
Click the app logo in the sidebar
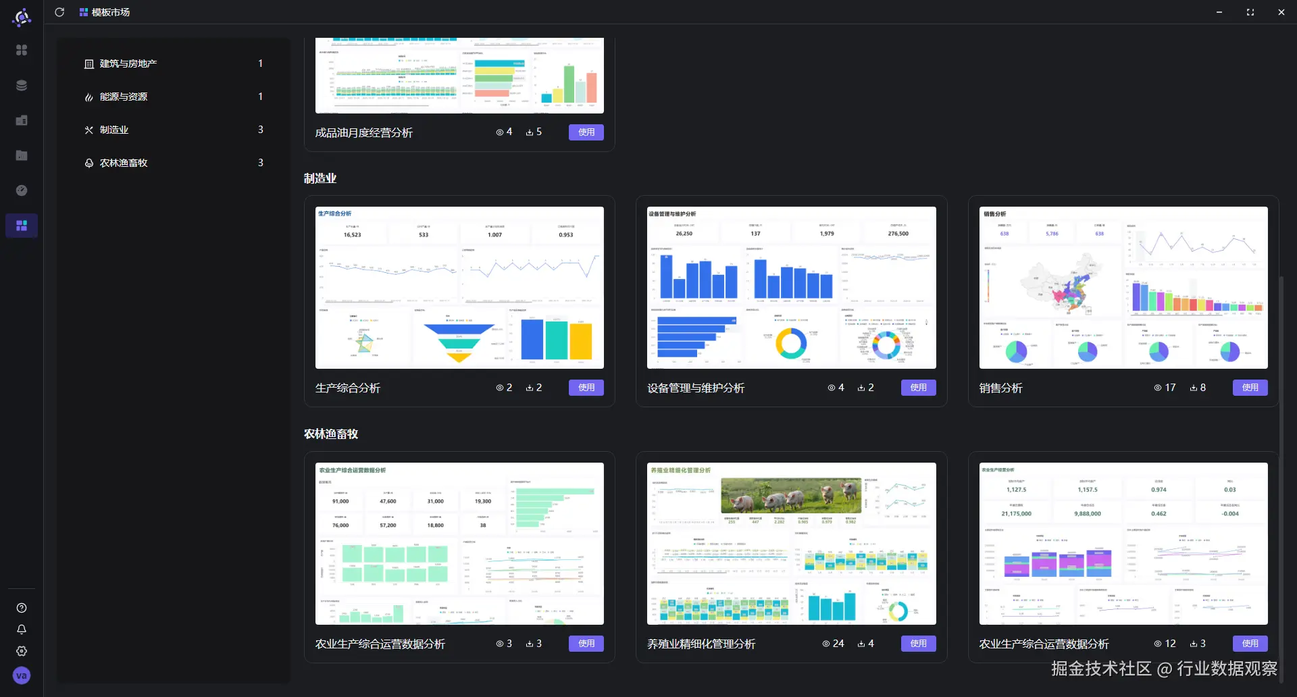(x=22, y=18)
